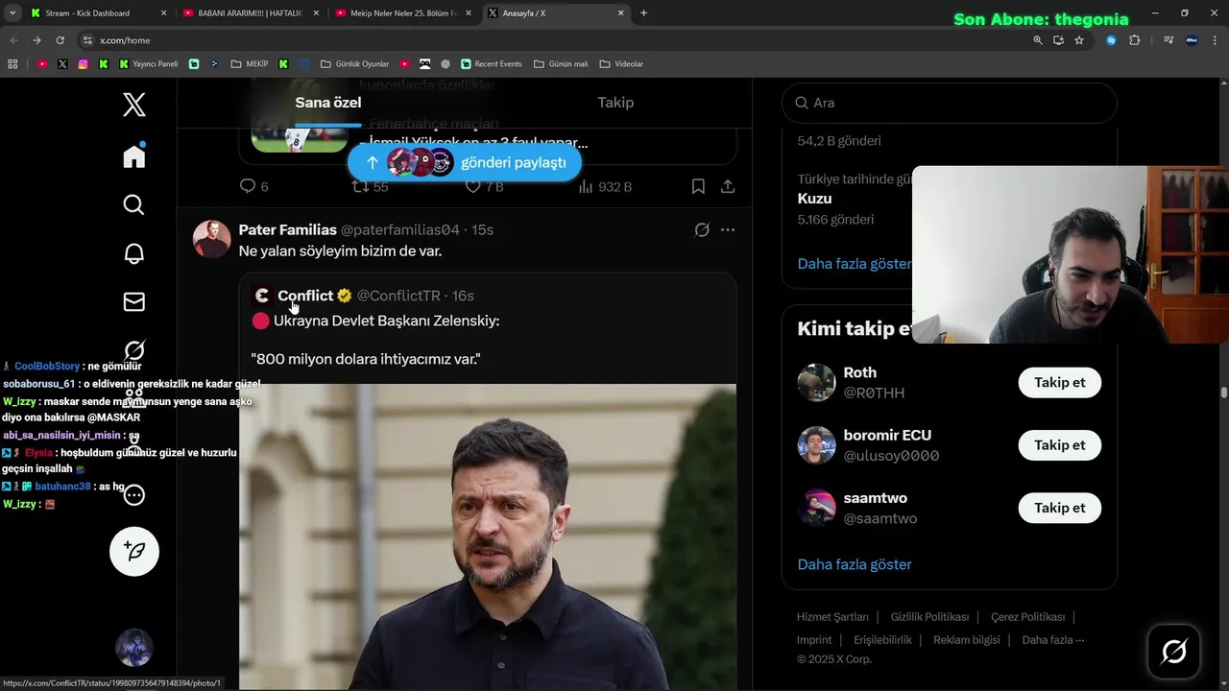The image size is (1229, 691).
Task: Expand Günün malı bookmarks folder
Action: [x=561, y=64]
